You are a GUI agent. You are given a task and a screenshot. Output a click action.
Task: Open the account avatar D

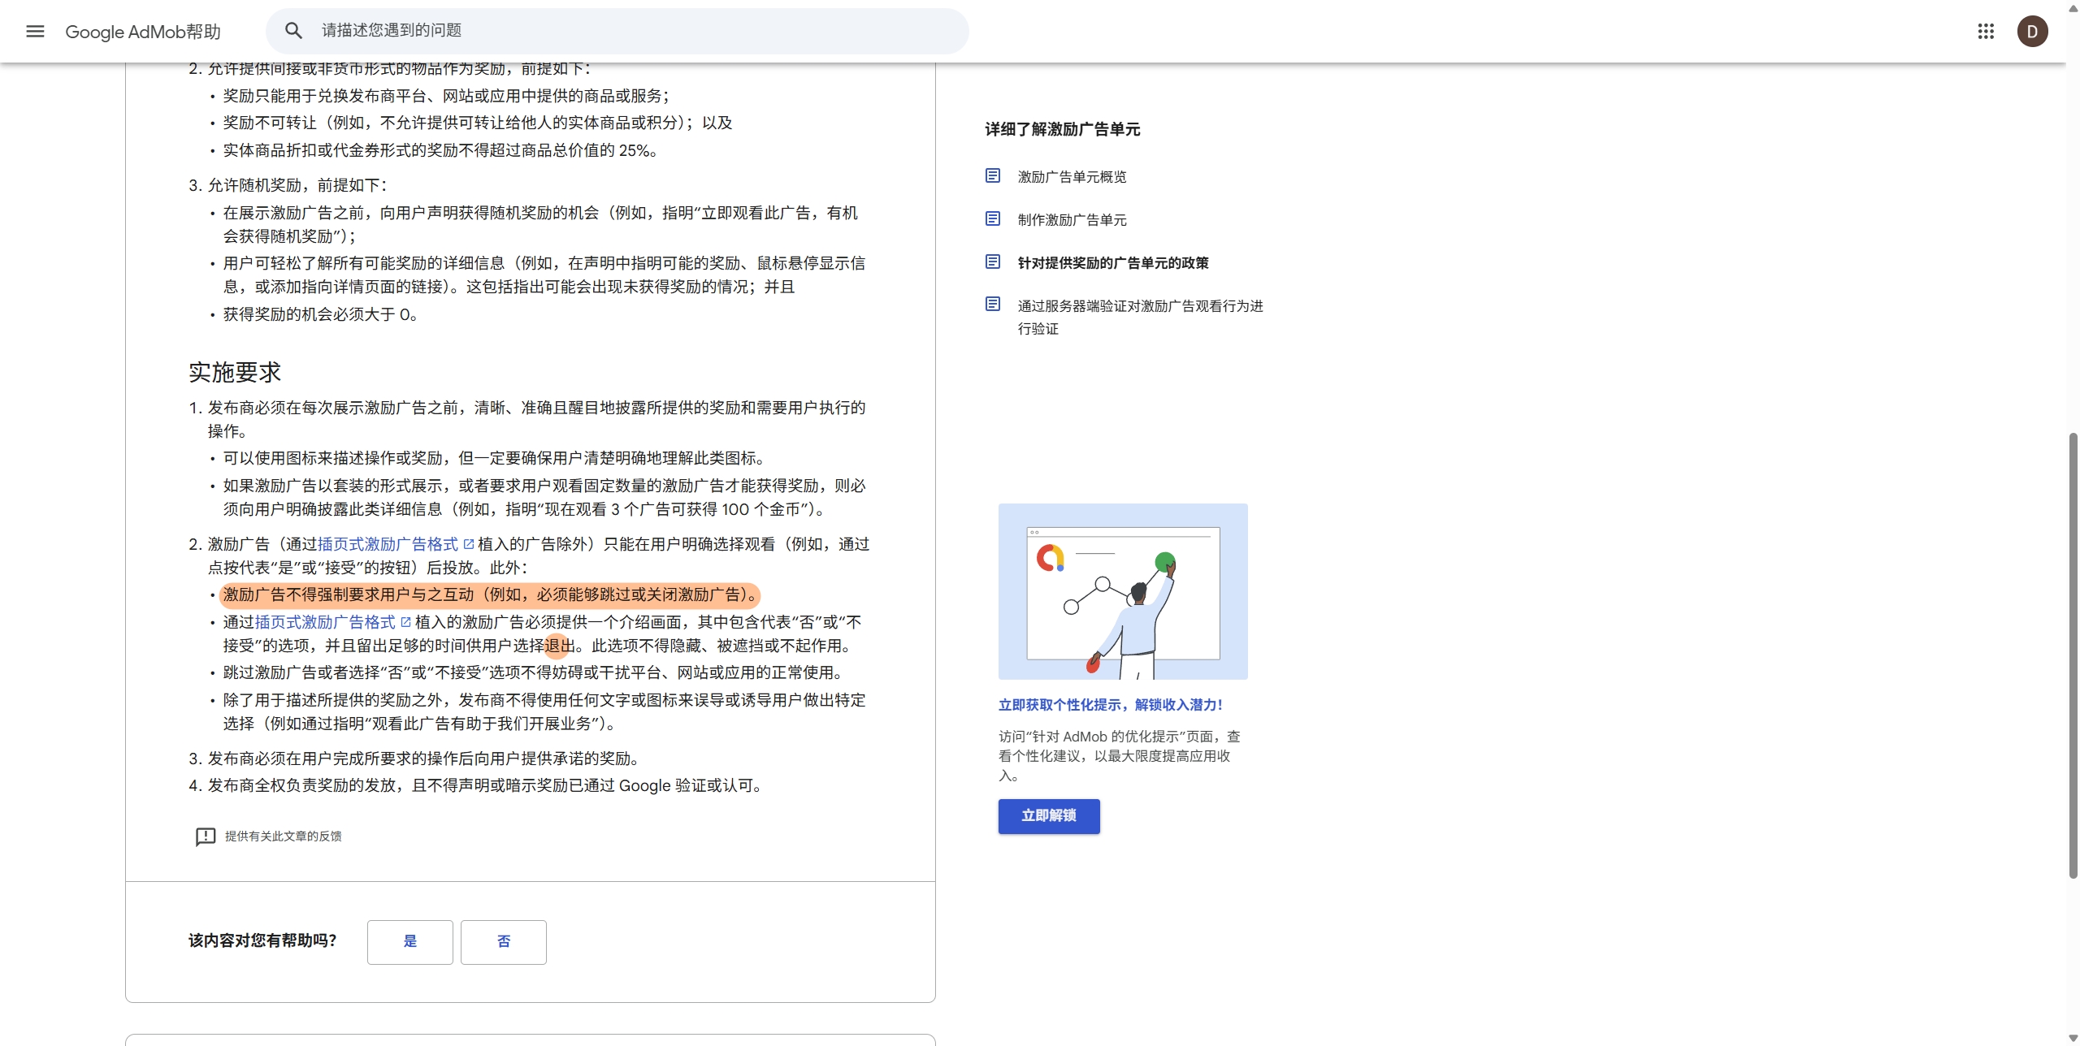pos(2032,32)
